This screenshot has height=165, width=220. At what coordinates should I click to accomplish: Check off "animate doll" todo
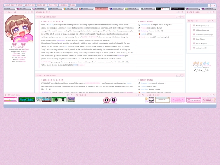point(194,48)
